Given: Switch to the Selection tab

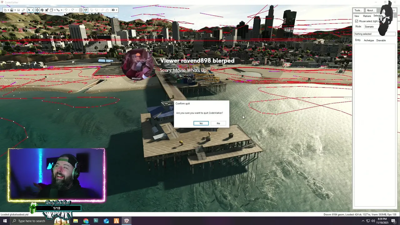Looking at the screenshot, I should coord(378,16).
